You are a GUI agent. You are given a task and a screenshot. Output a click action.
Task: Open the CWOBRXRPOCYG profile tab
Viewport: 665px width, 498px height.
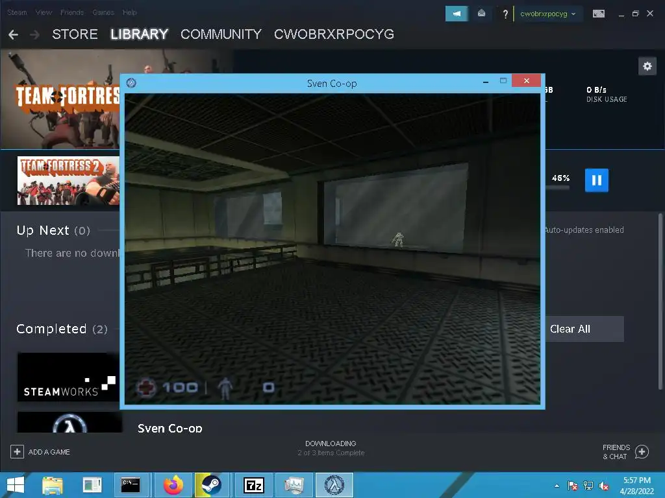334,34
